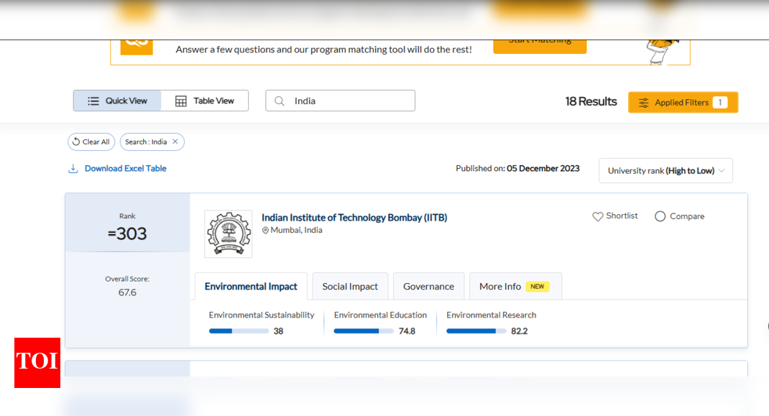The image size is (769, 416).
Task: Click the Mumbai location pin icon
Action: (x=265, y=231)
